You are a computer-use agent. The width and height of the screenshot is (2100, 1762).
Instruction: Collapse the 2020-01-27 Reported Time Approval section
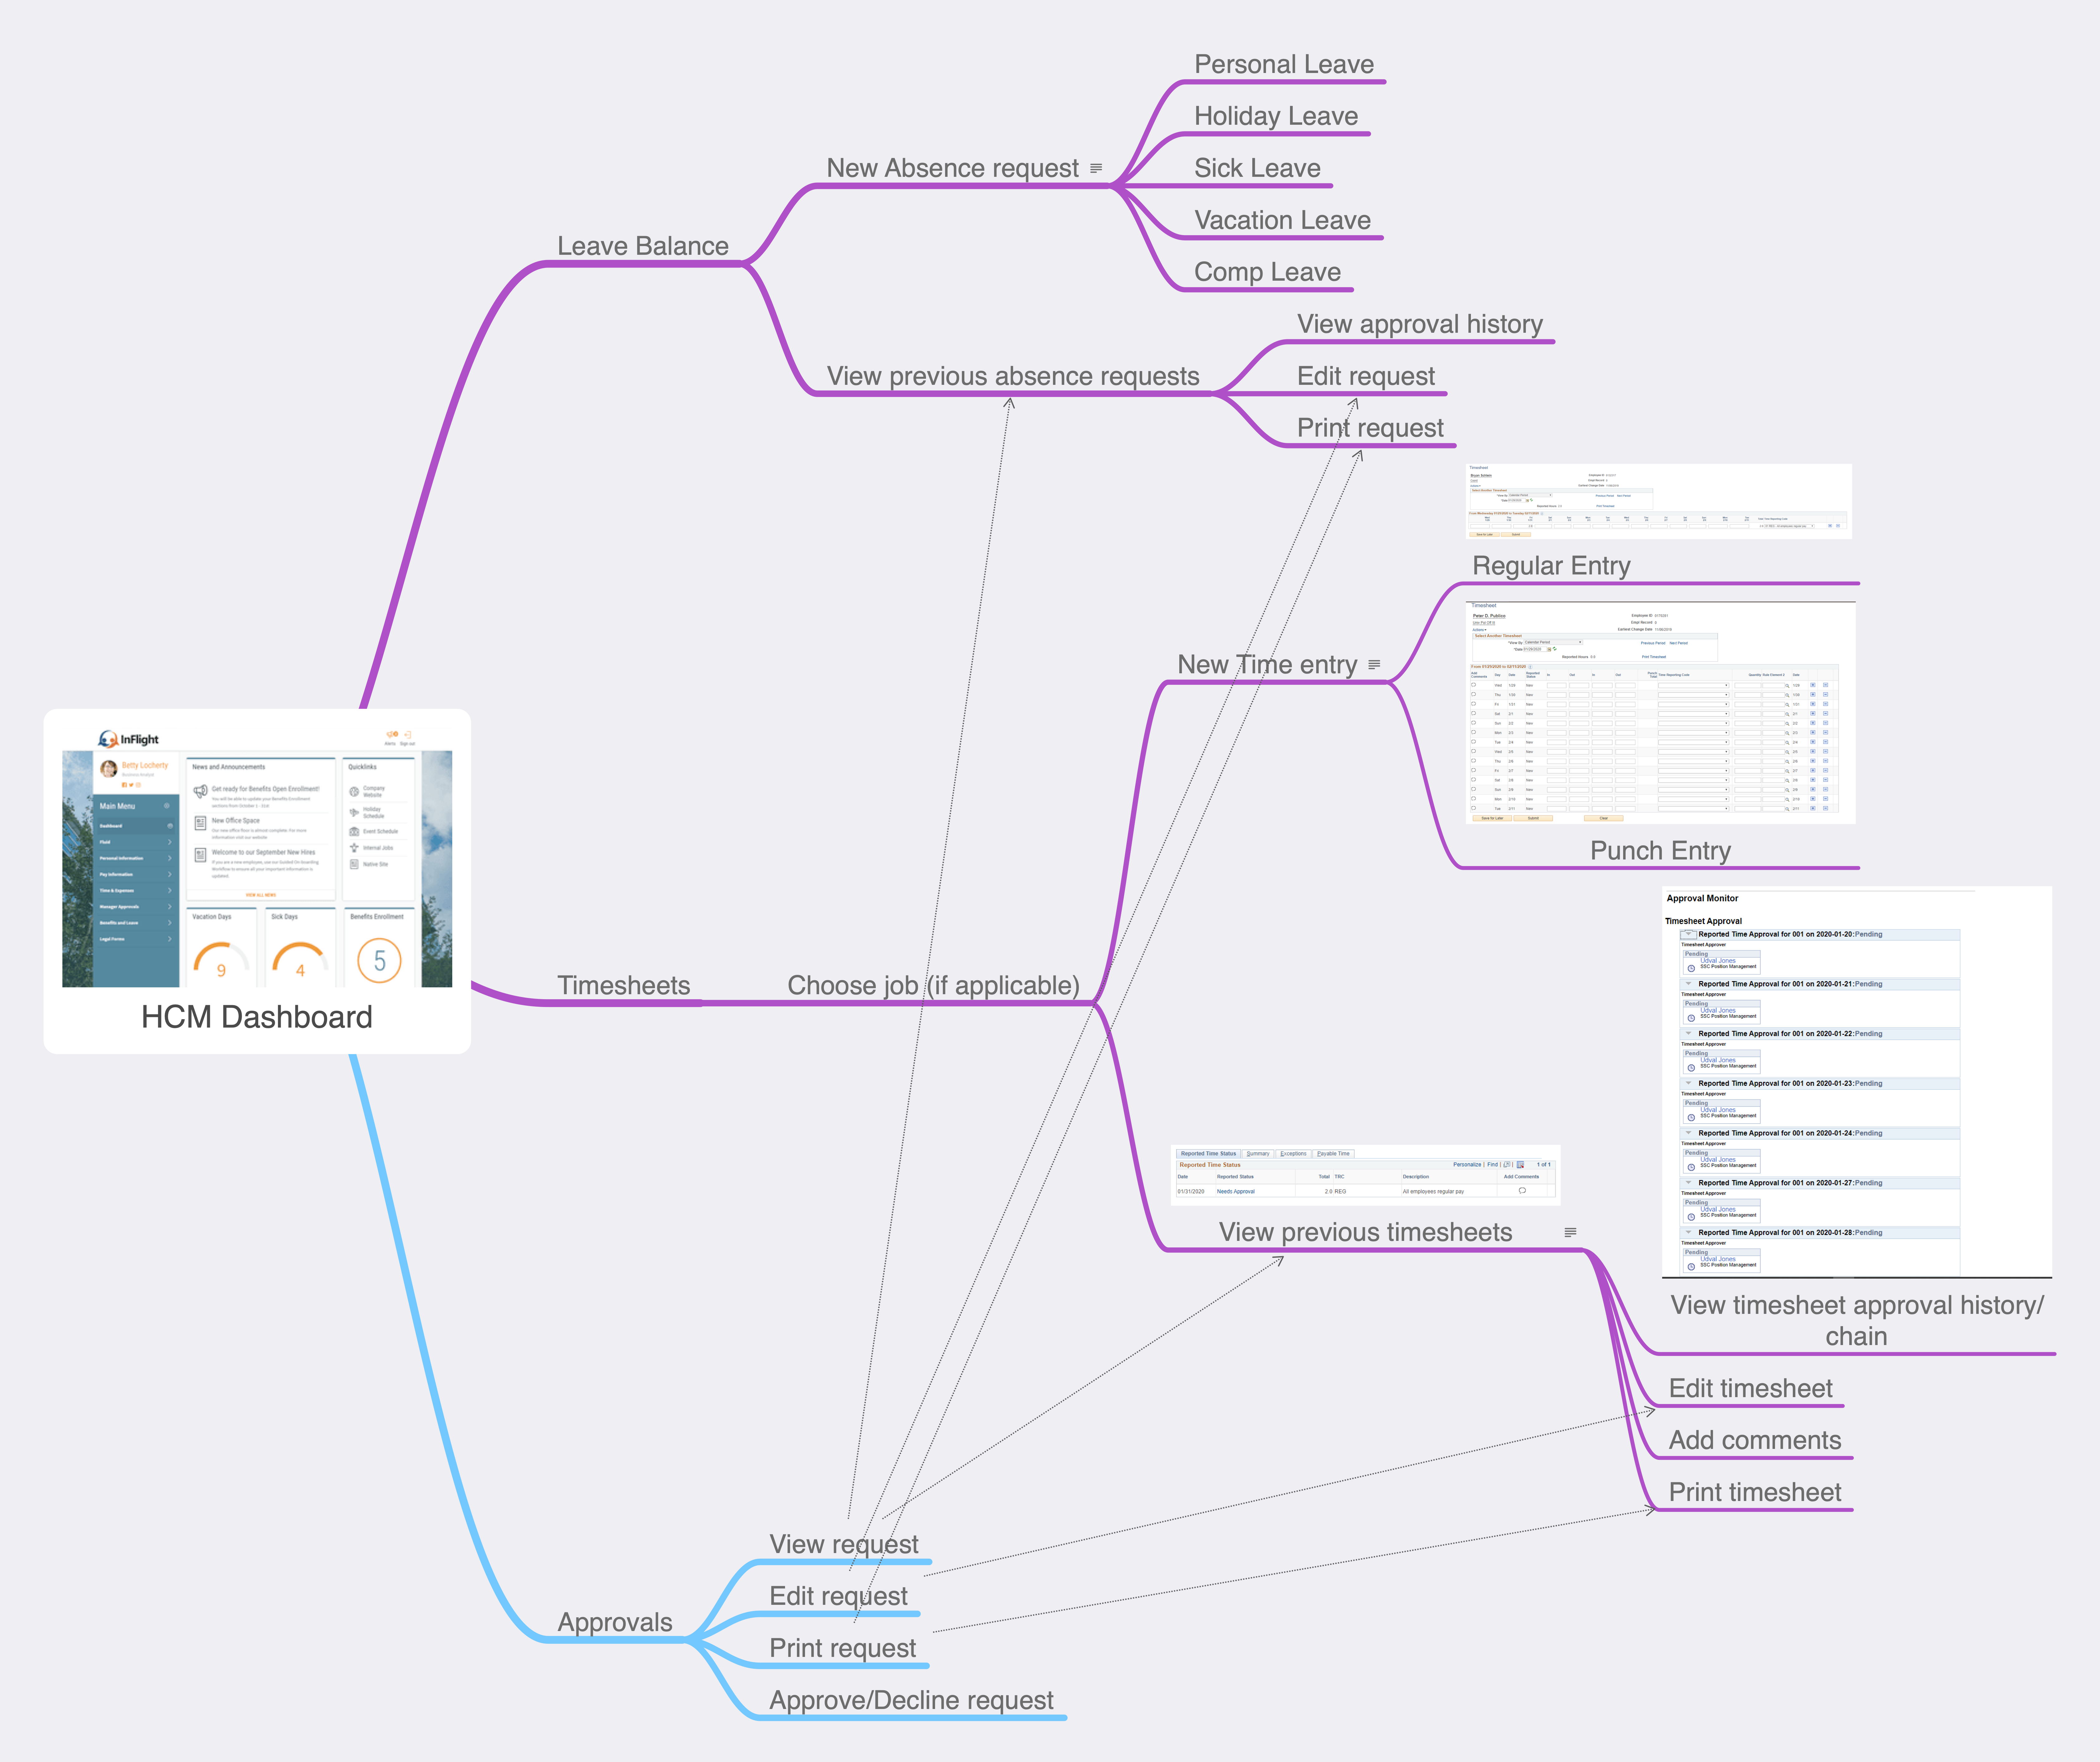tap(1689, 1183)
